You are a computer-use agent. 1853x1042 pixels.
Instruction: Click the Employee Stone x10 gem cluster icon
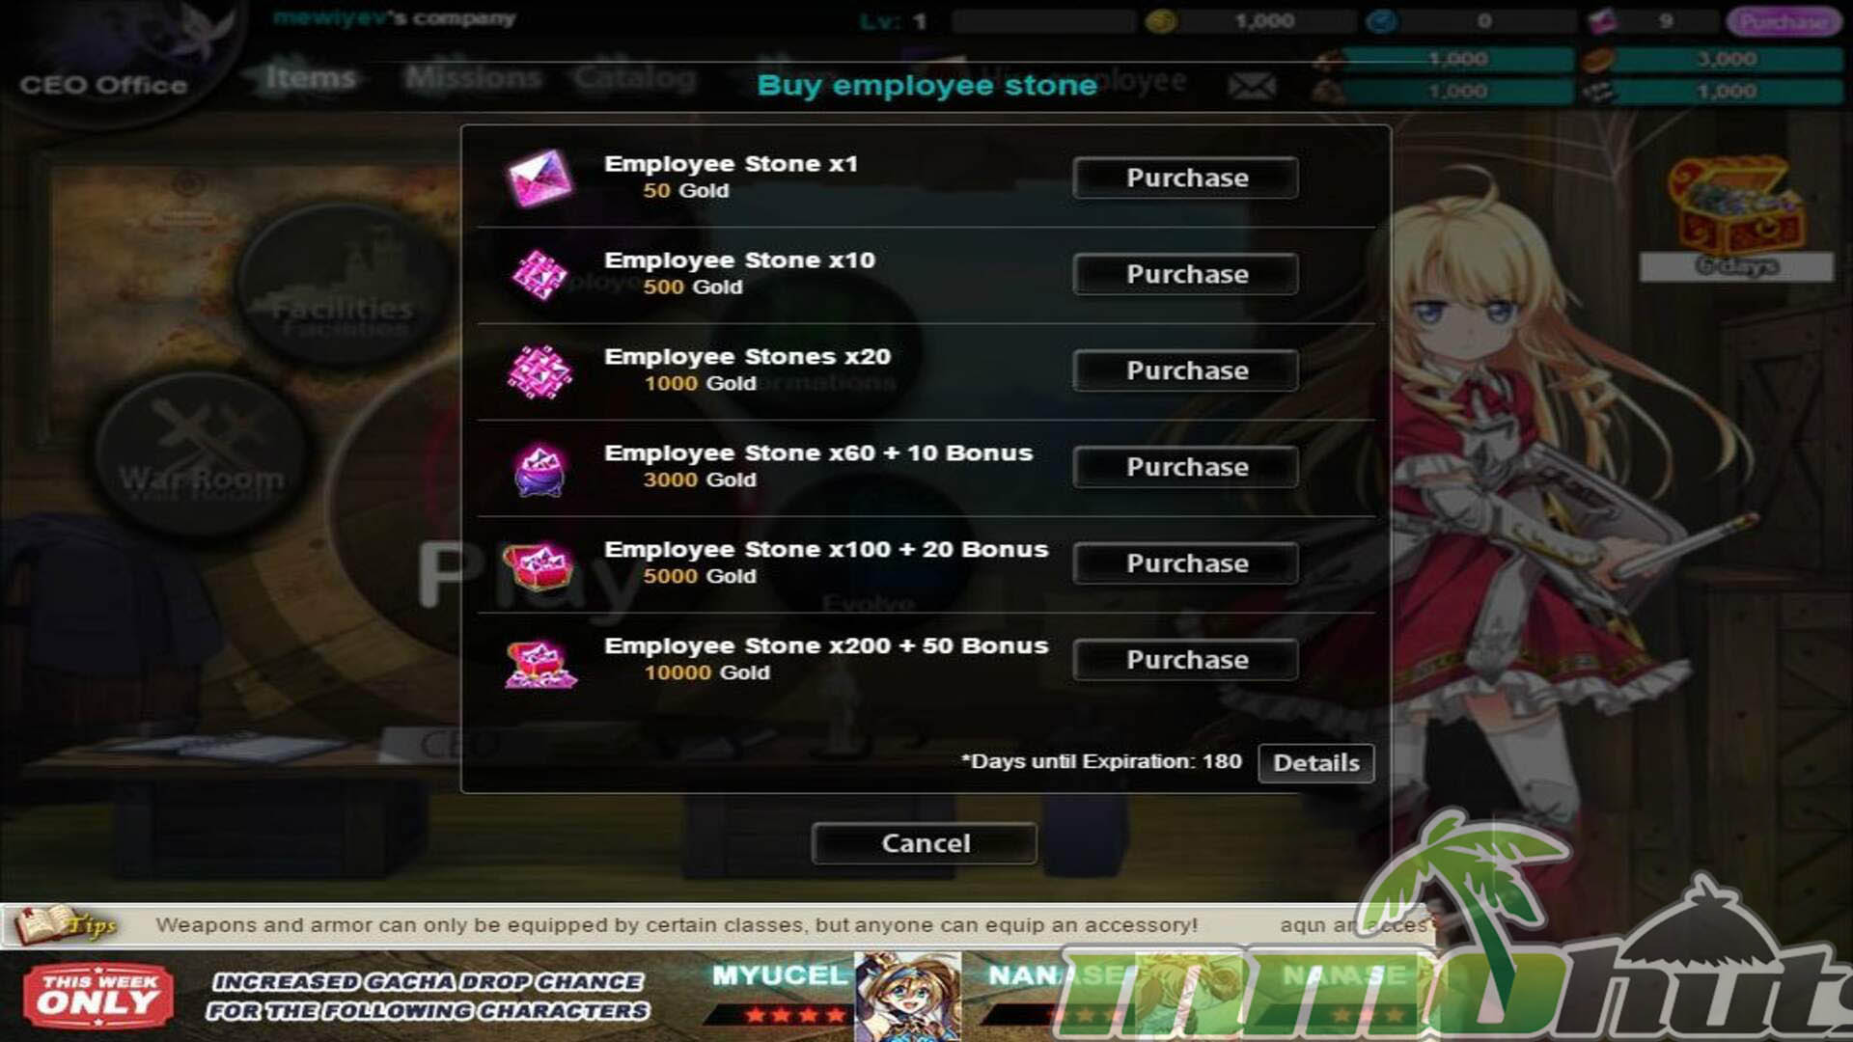(x=539, y=275)
